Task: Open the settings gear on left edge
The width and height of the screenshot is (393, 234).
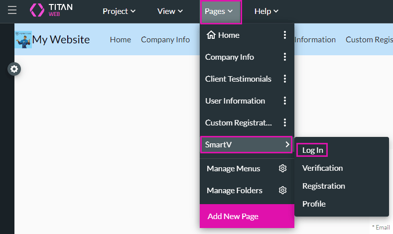Action: click(14, 69)
